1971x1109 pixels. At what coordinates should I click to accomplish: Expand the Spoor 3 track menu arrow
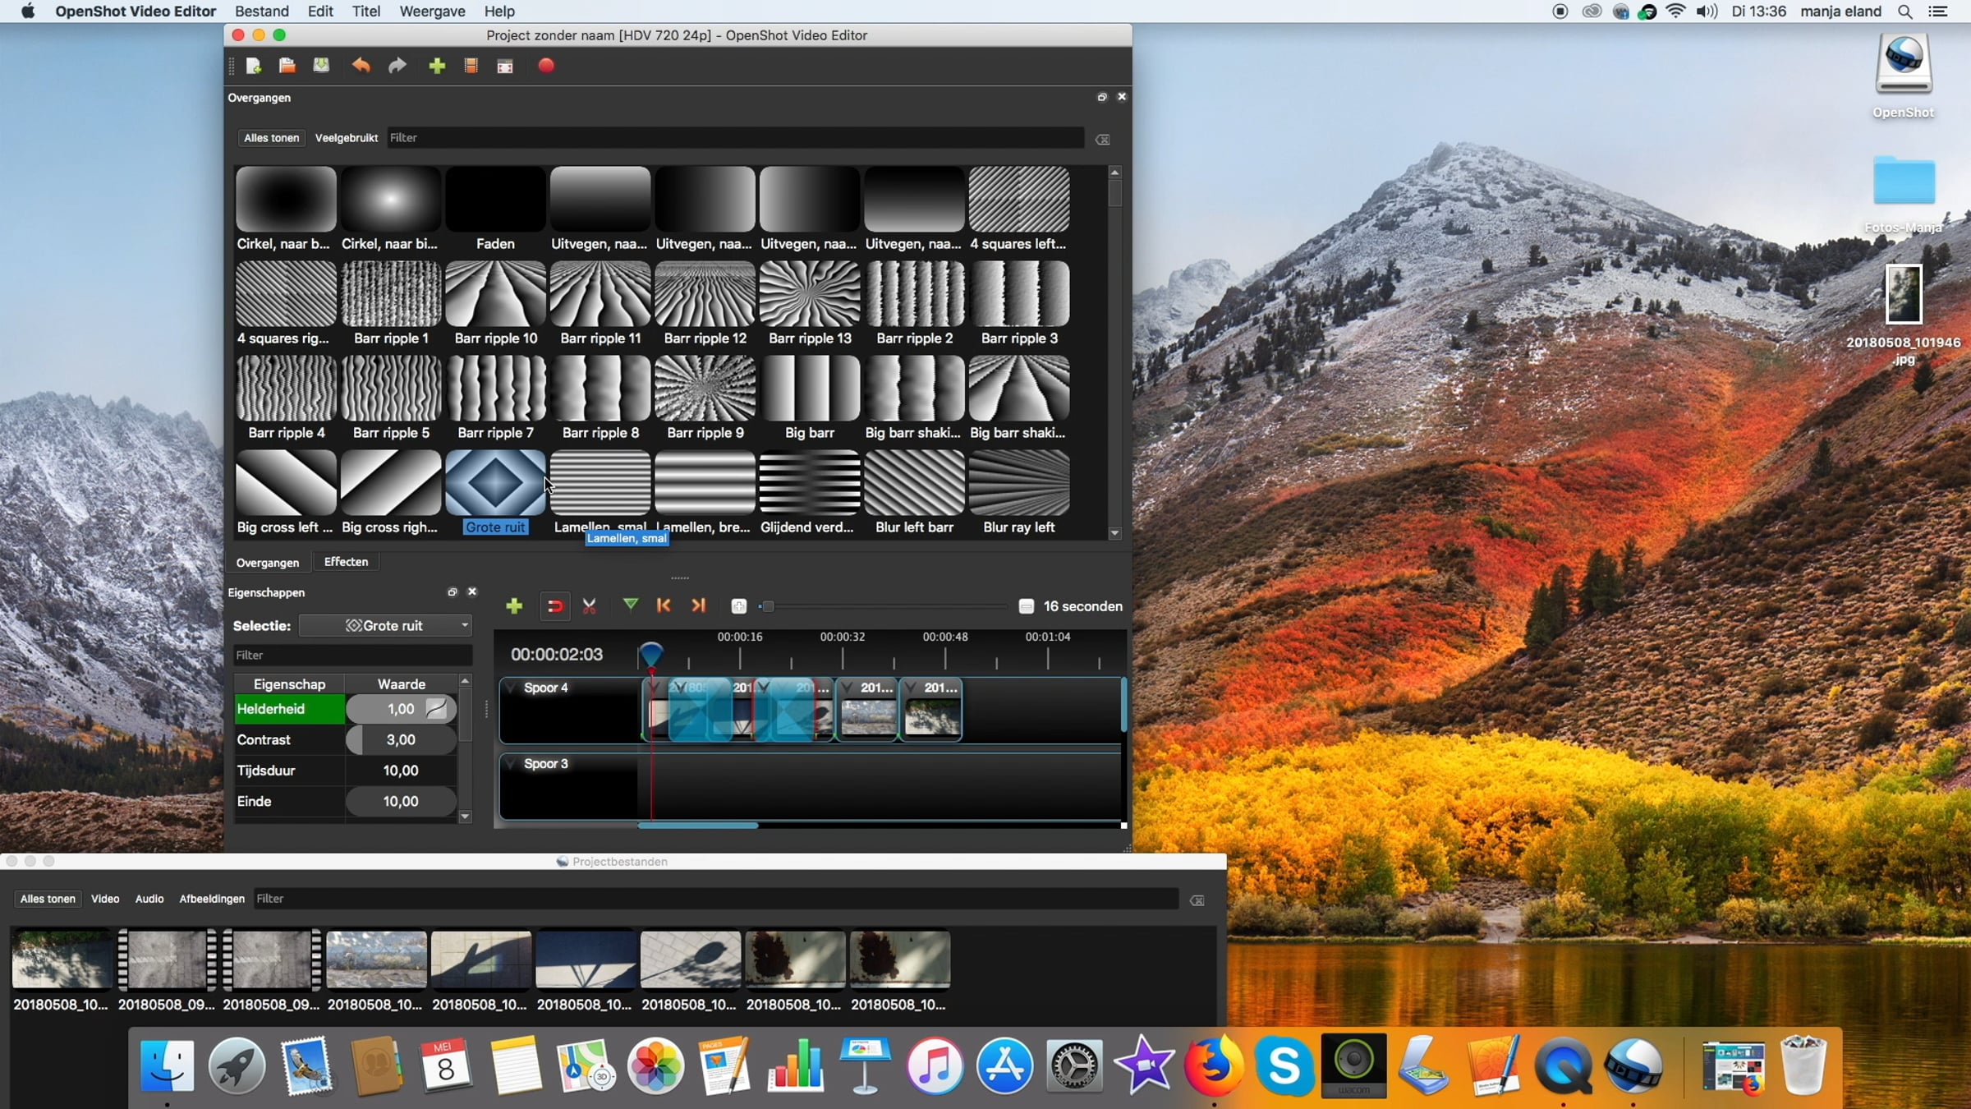[x=512, y=764]
